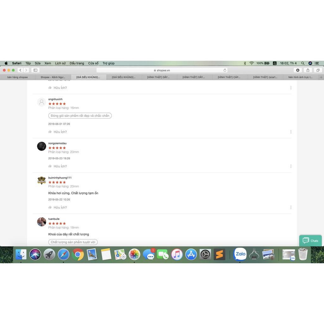Show all tabs overview icon
This screenshot has width=324, height=324.
click(x=318, y=70)
